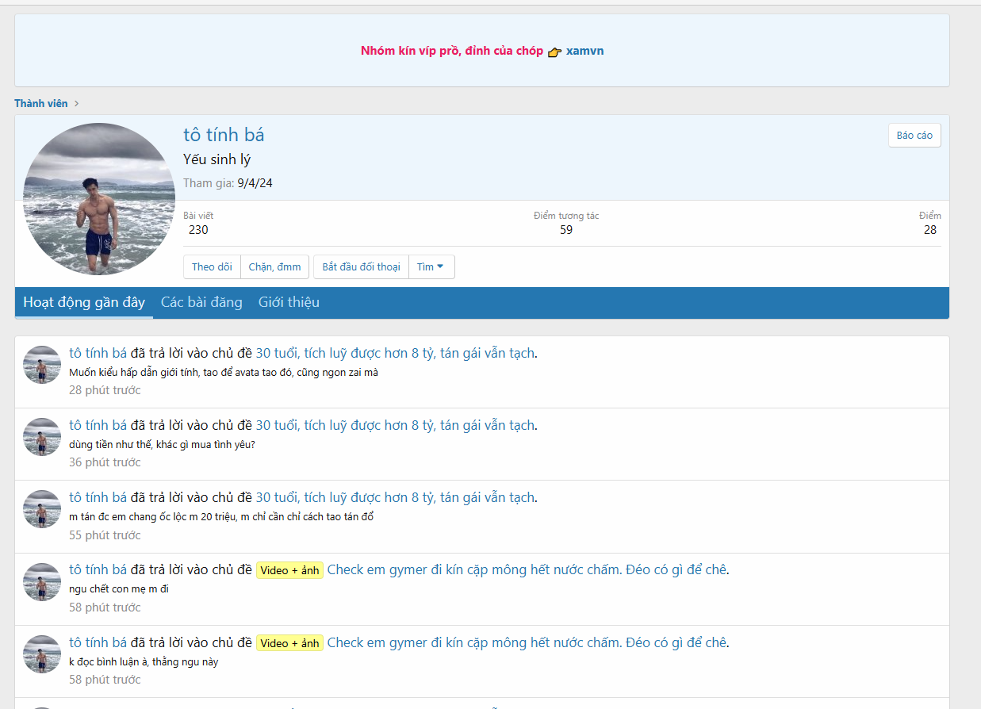Click the Báo cáo report button
Viewport: 981px width, 709px height.
914,136
